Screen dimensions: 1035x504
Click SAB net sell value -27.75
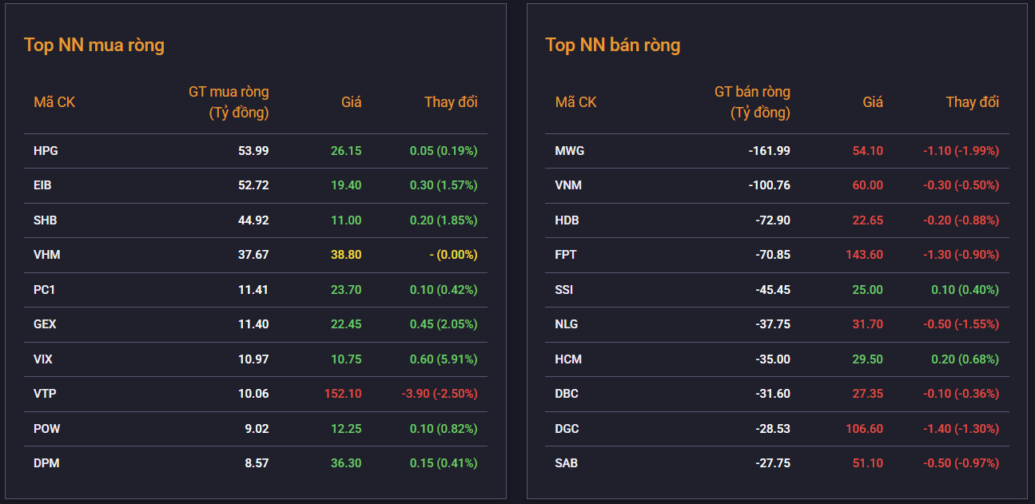773,463
